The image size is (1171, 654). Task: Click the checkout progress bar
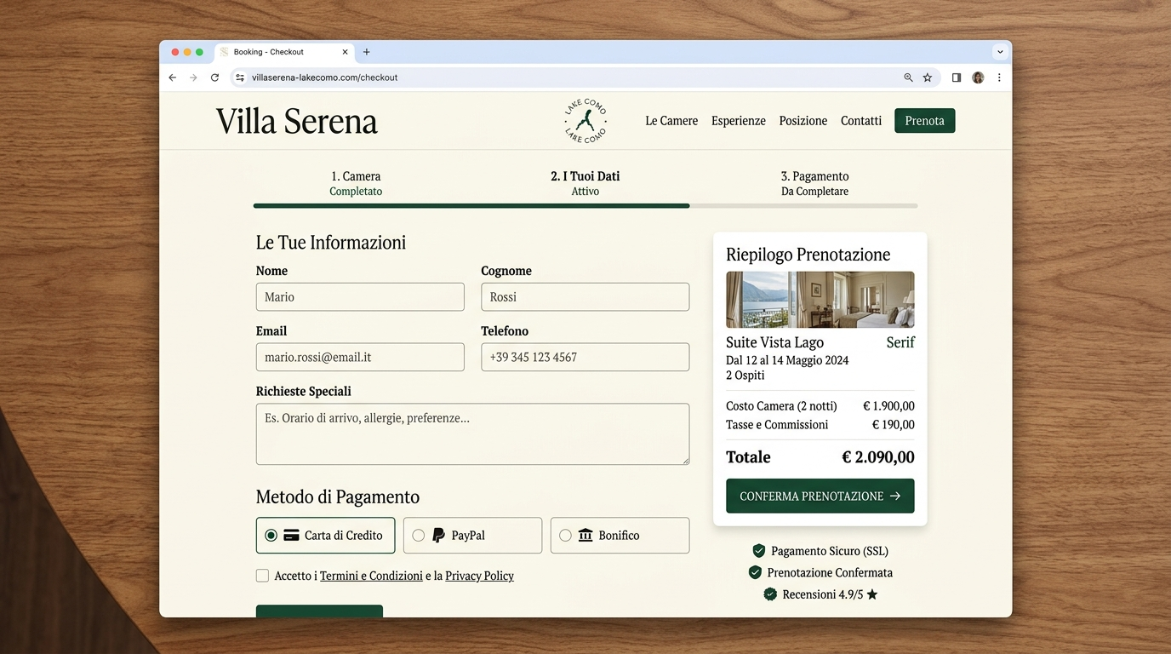585,205
